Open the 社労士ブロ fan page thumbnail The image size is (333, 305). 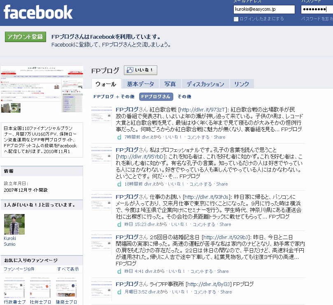point(40,288)
